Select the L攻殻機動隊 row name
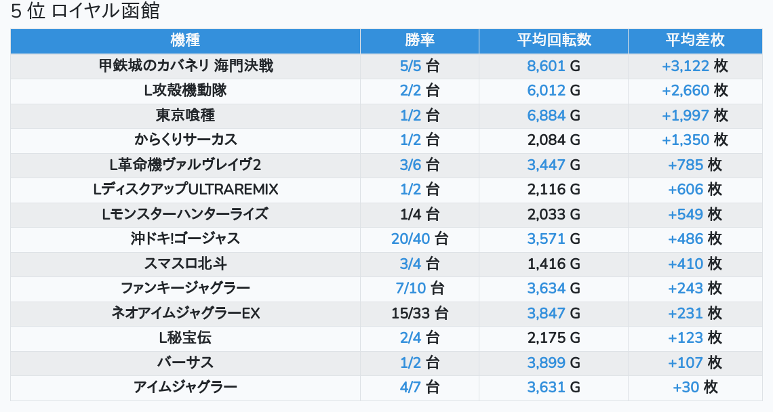773x412 pixels. pyautogui.click(x=185, y=91)
